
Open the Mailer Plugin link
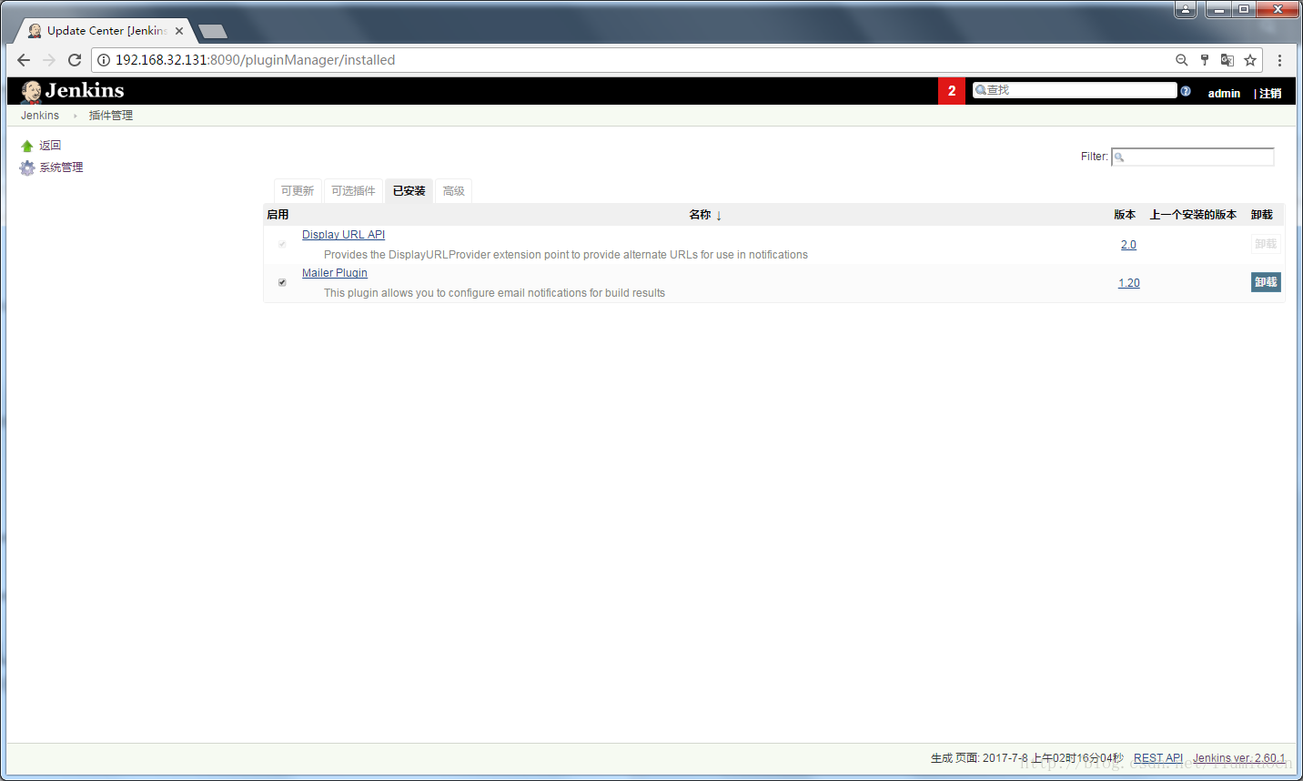click(335, 273)
